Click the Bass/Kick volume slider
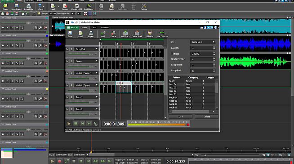The width and height of the screenshot is (294, 164). point(83,54)
